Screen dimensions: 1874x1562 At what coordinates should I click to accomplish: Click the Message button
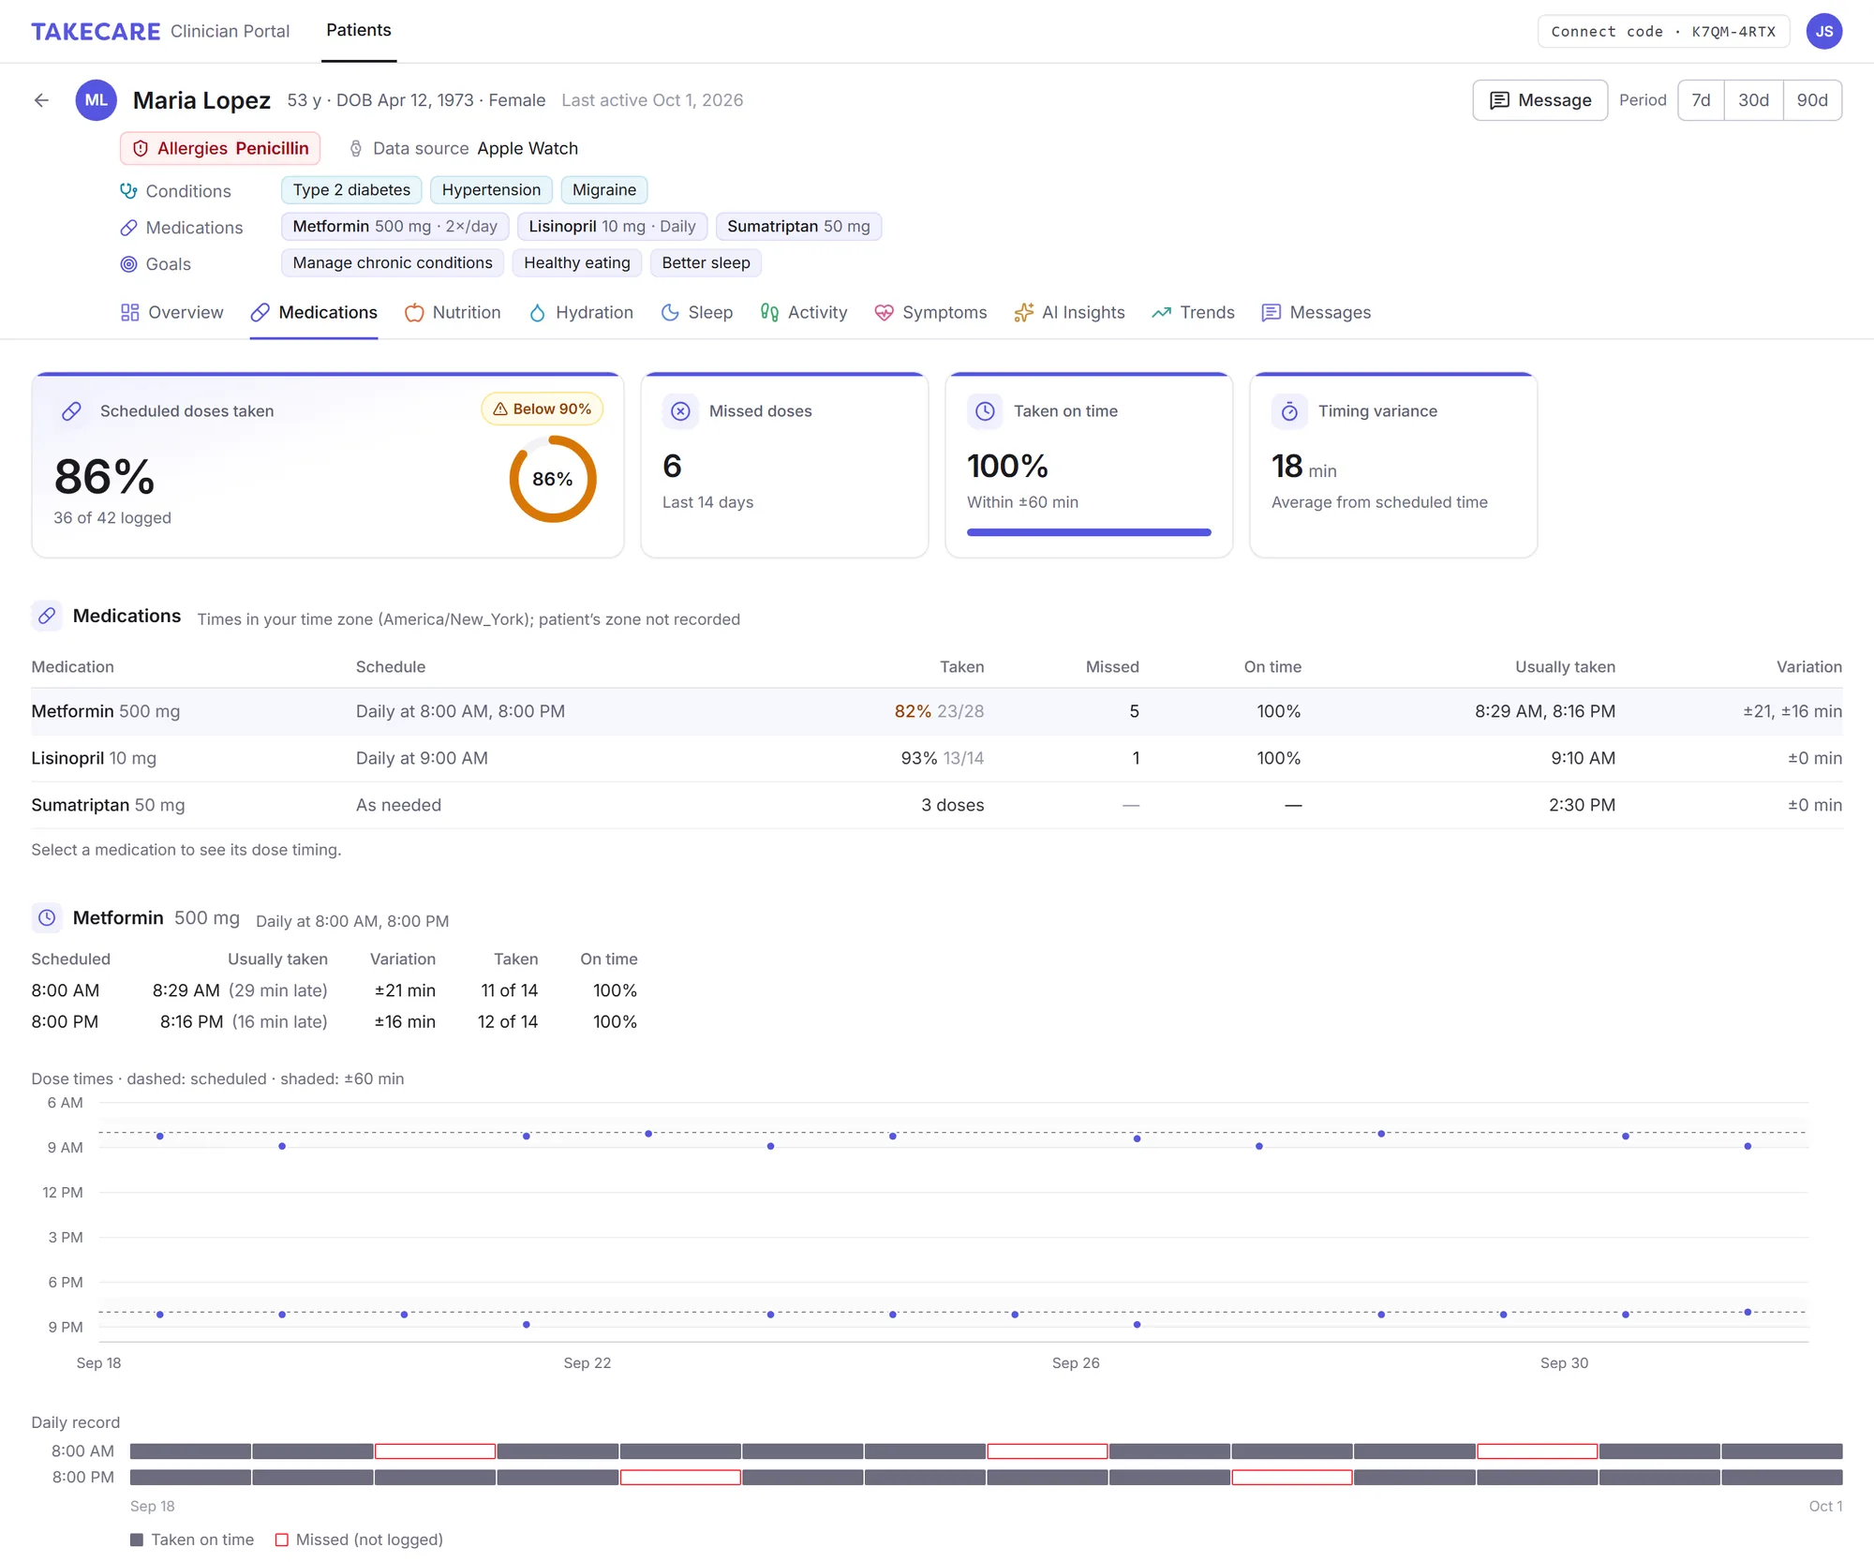pos(1539,100)
